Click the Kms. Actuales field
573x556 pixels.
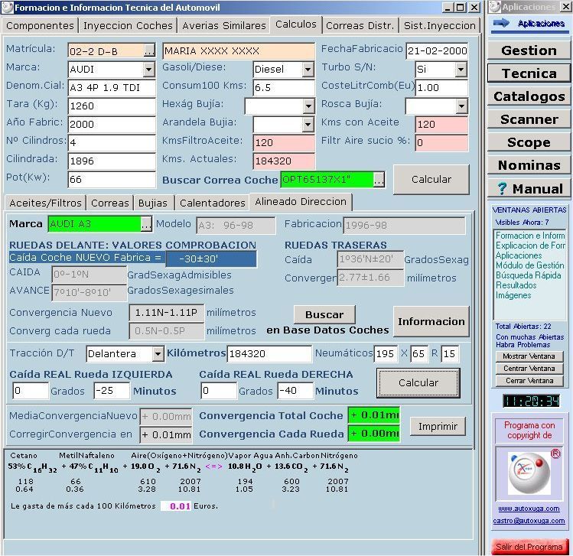[284, 161]
